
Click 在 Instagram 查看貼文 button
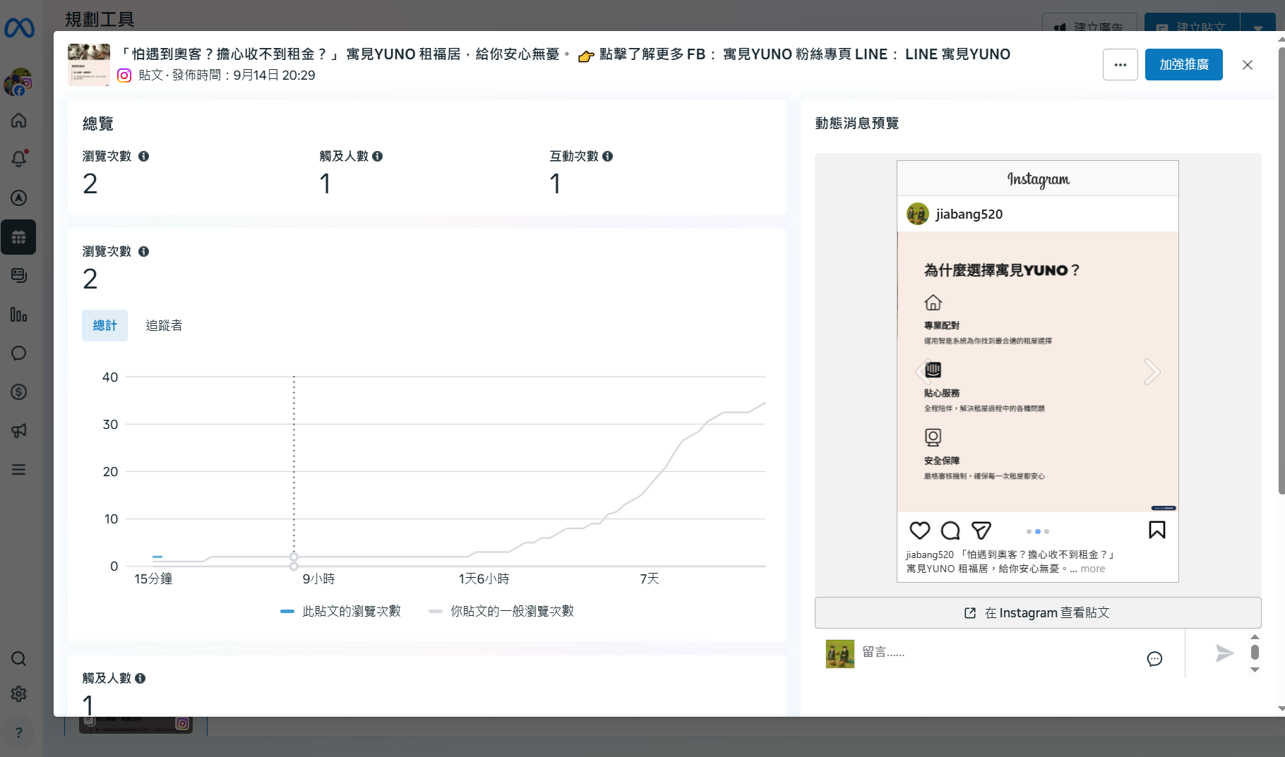[x=1037, y=613]
